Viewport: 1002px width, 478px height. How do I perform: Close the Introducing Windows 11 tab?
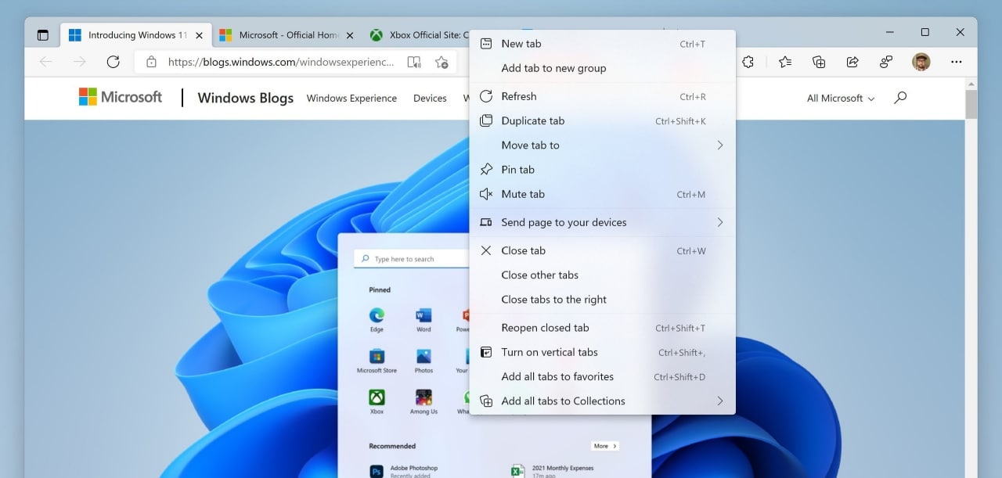(199, 35)
